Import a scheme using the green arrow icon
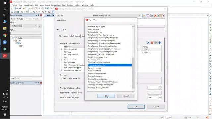 coord(159,16)
